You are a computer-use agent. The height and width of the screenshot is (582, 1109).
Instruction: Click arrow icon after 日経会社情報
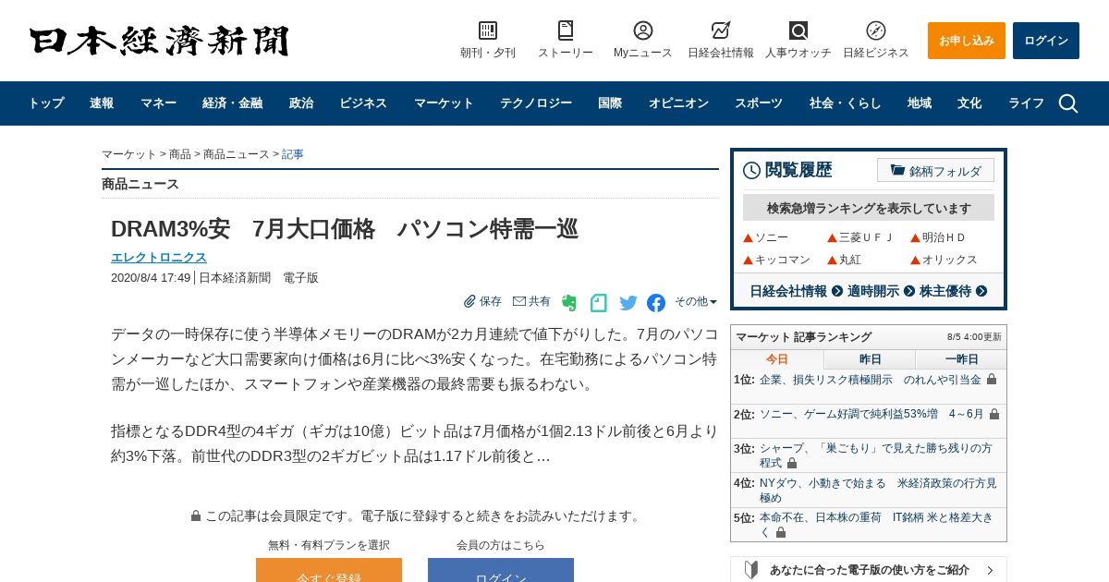pos(837,291)
